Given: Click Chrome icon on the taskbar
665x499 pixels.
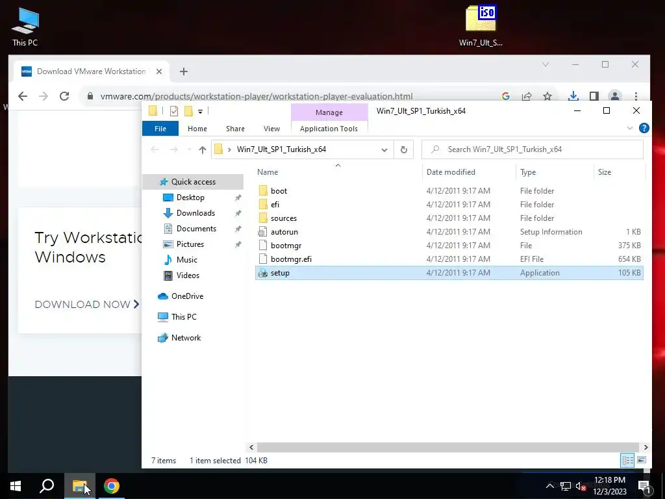Looking at the screenshot, I should pyautogui.click(x=112, y=486).
